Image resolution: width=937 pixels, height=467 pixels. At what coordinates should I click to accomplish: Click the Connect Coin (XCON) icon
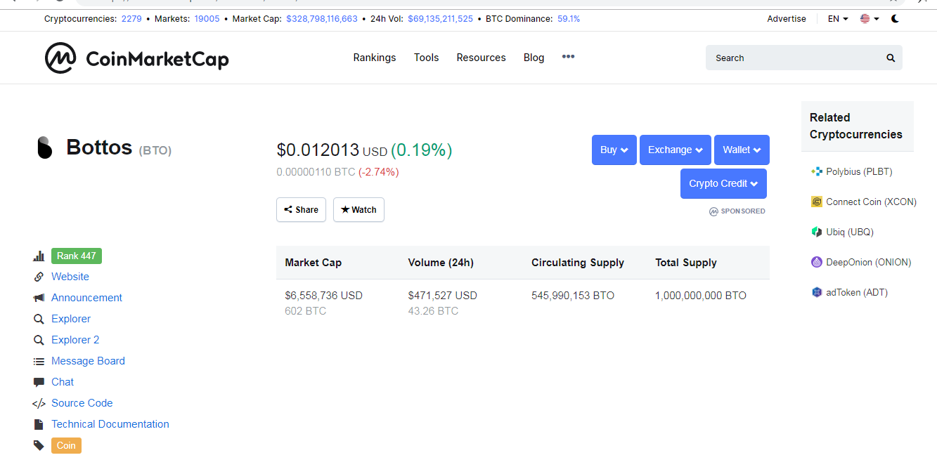[816, 202]
